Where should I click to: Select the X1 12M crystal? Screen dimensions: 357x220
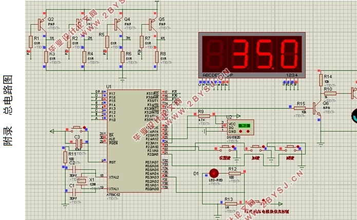point(82,181)
